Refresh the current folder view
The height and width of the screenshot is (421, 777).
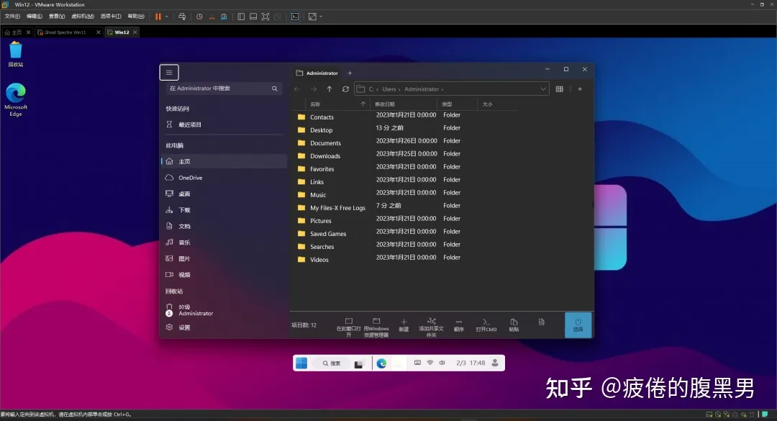click(345, 89)
